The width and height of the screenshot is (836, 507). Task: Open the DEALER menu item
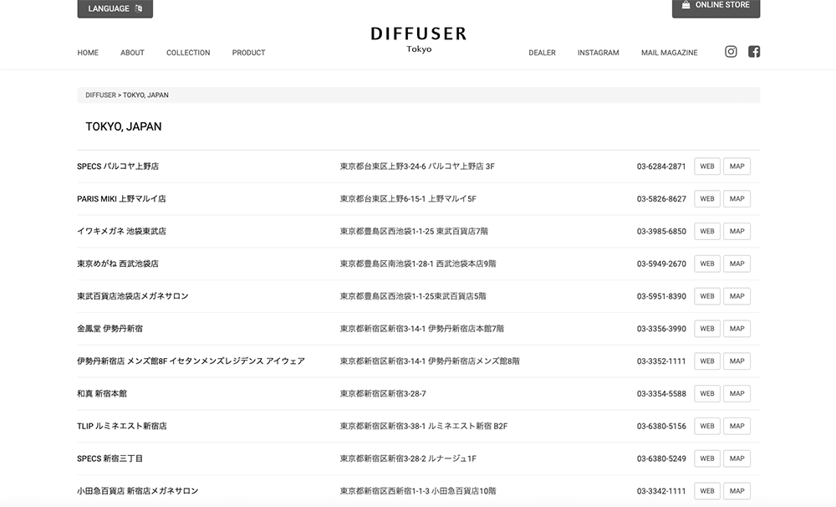[x=542, y=53]
